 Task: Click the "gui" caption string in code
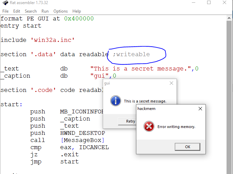click(x=100, y=76)
